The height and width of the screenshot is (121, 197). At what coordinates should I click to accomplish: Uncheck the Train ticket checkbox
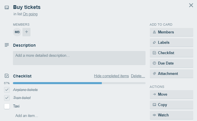(x=7, y=98)
